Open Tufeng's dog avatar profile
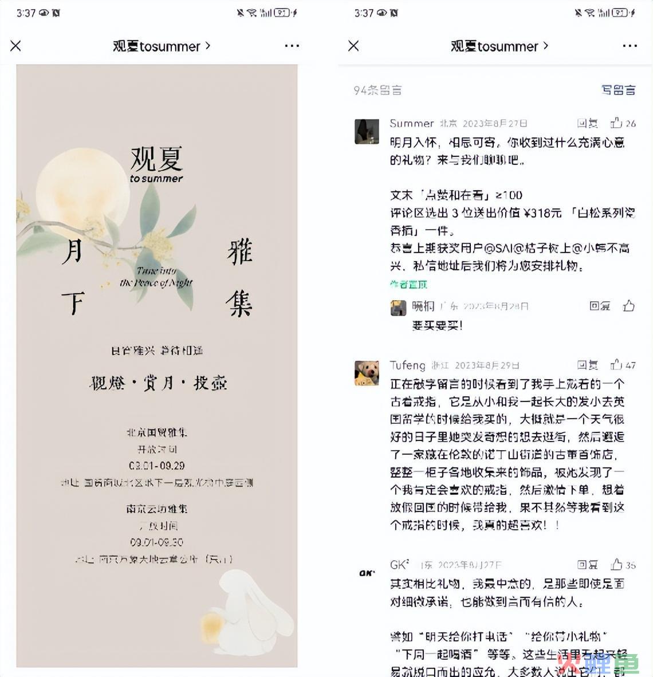The image size is (653, 677). [x=367, y=373]
